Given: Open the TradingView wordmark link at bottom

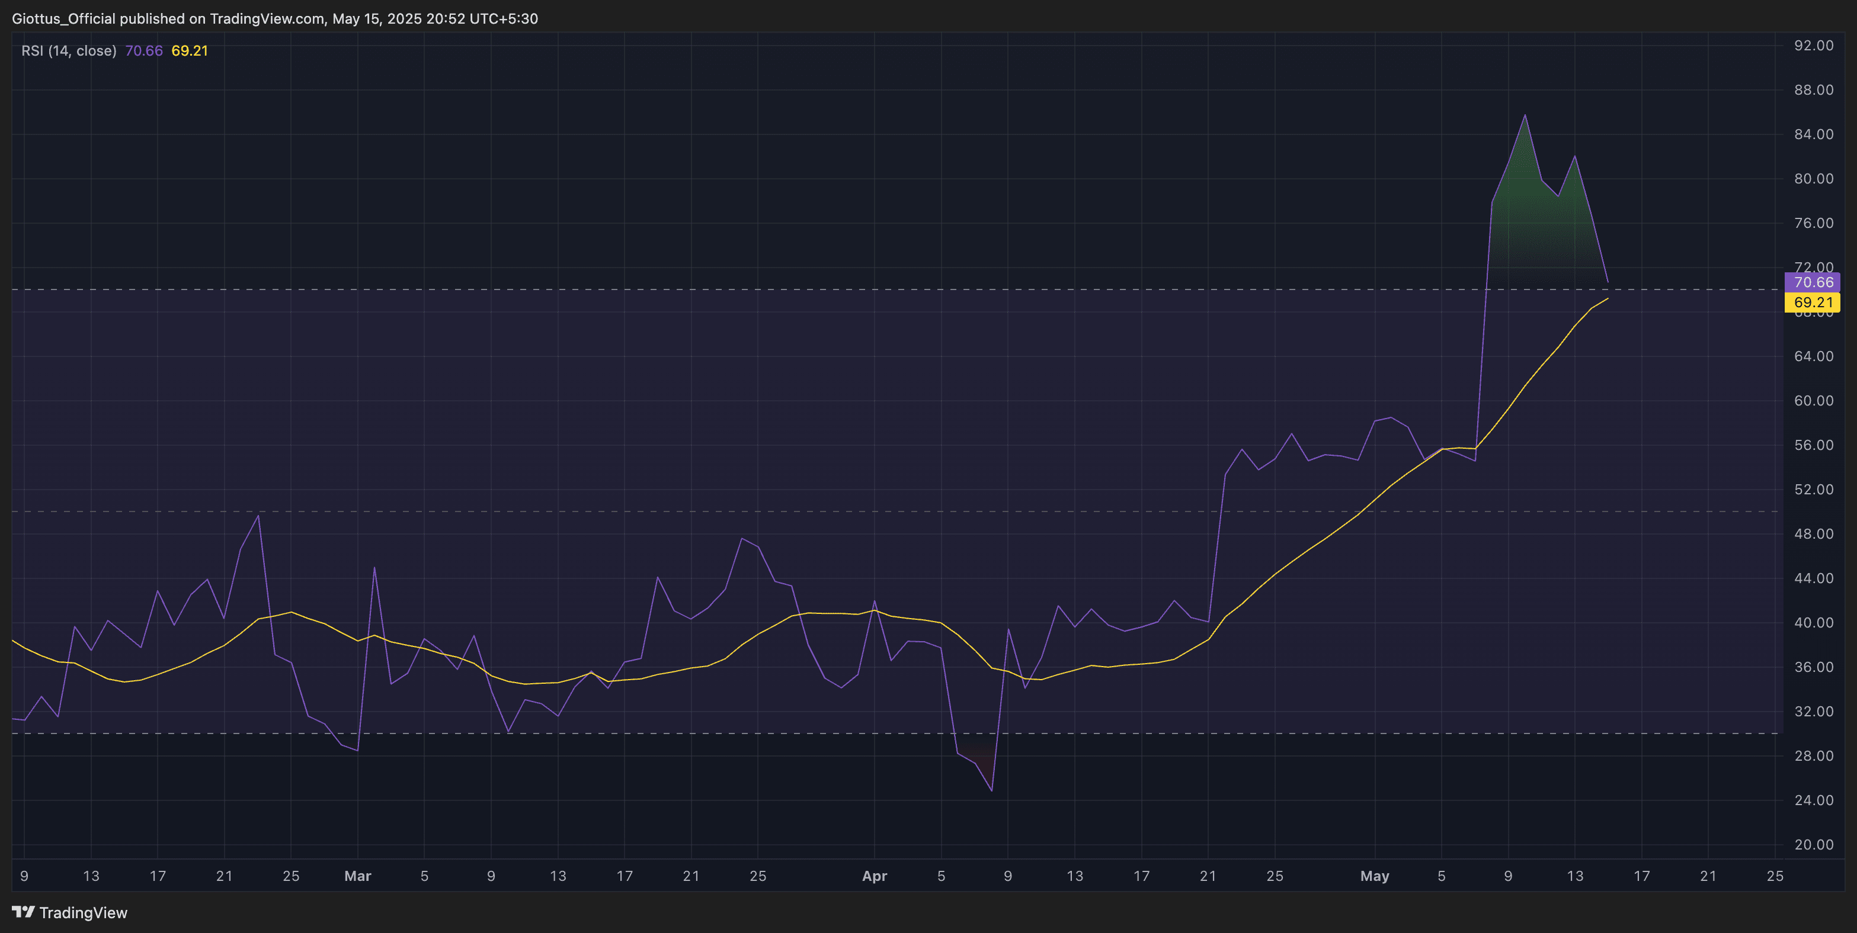Looking at the screenshot, I should click(x=83, y=913).
